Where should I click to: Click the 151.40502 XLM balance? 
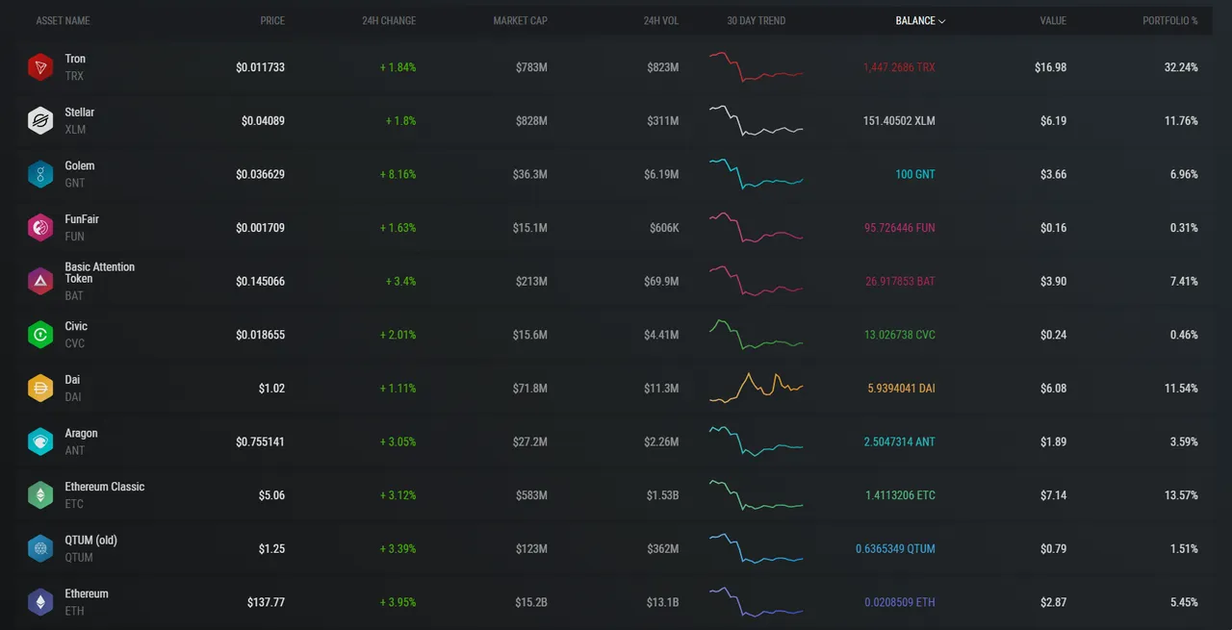(x=899, y=121)
